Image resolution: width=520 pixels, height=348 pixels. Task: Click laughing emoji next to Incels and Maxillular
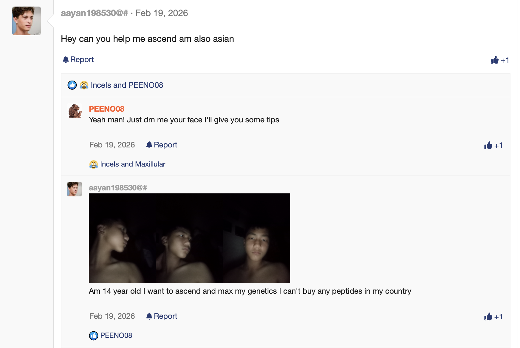(x=93, y=164)
